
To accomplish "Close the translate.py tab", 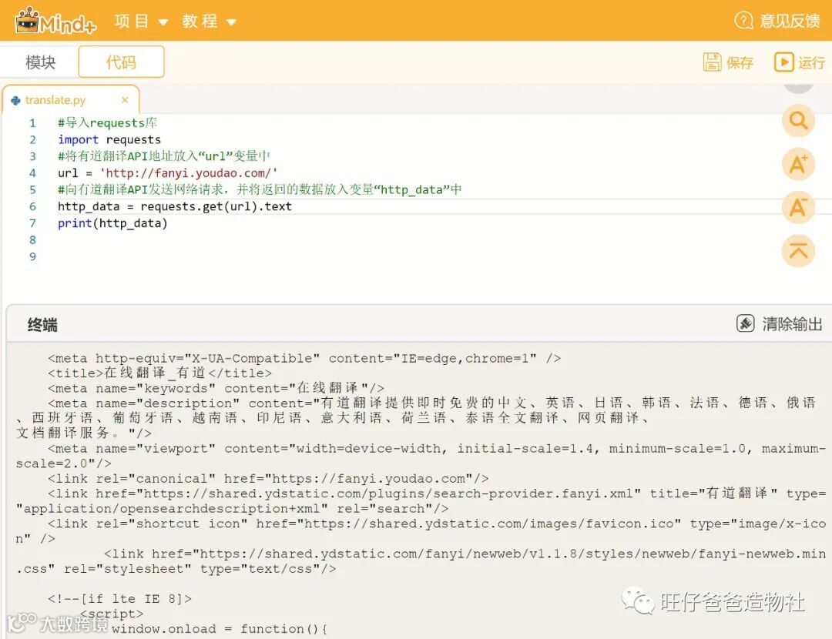I will 125,99.
